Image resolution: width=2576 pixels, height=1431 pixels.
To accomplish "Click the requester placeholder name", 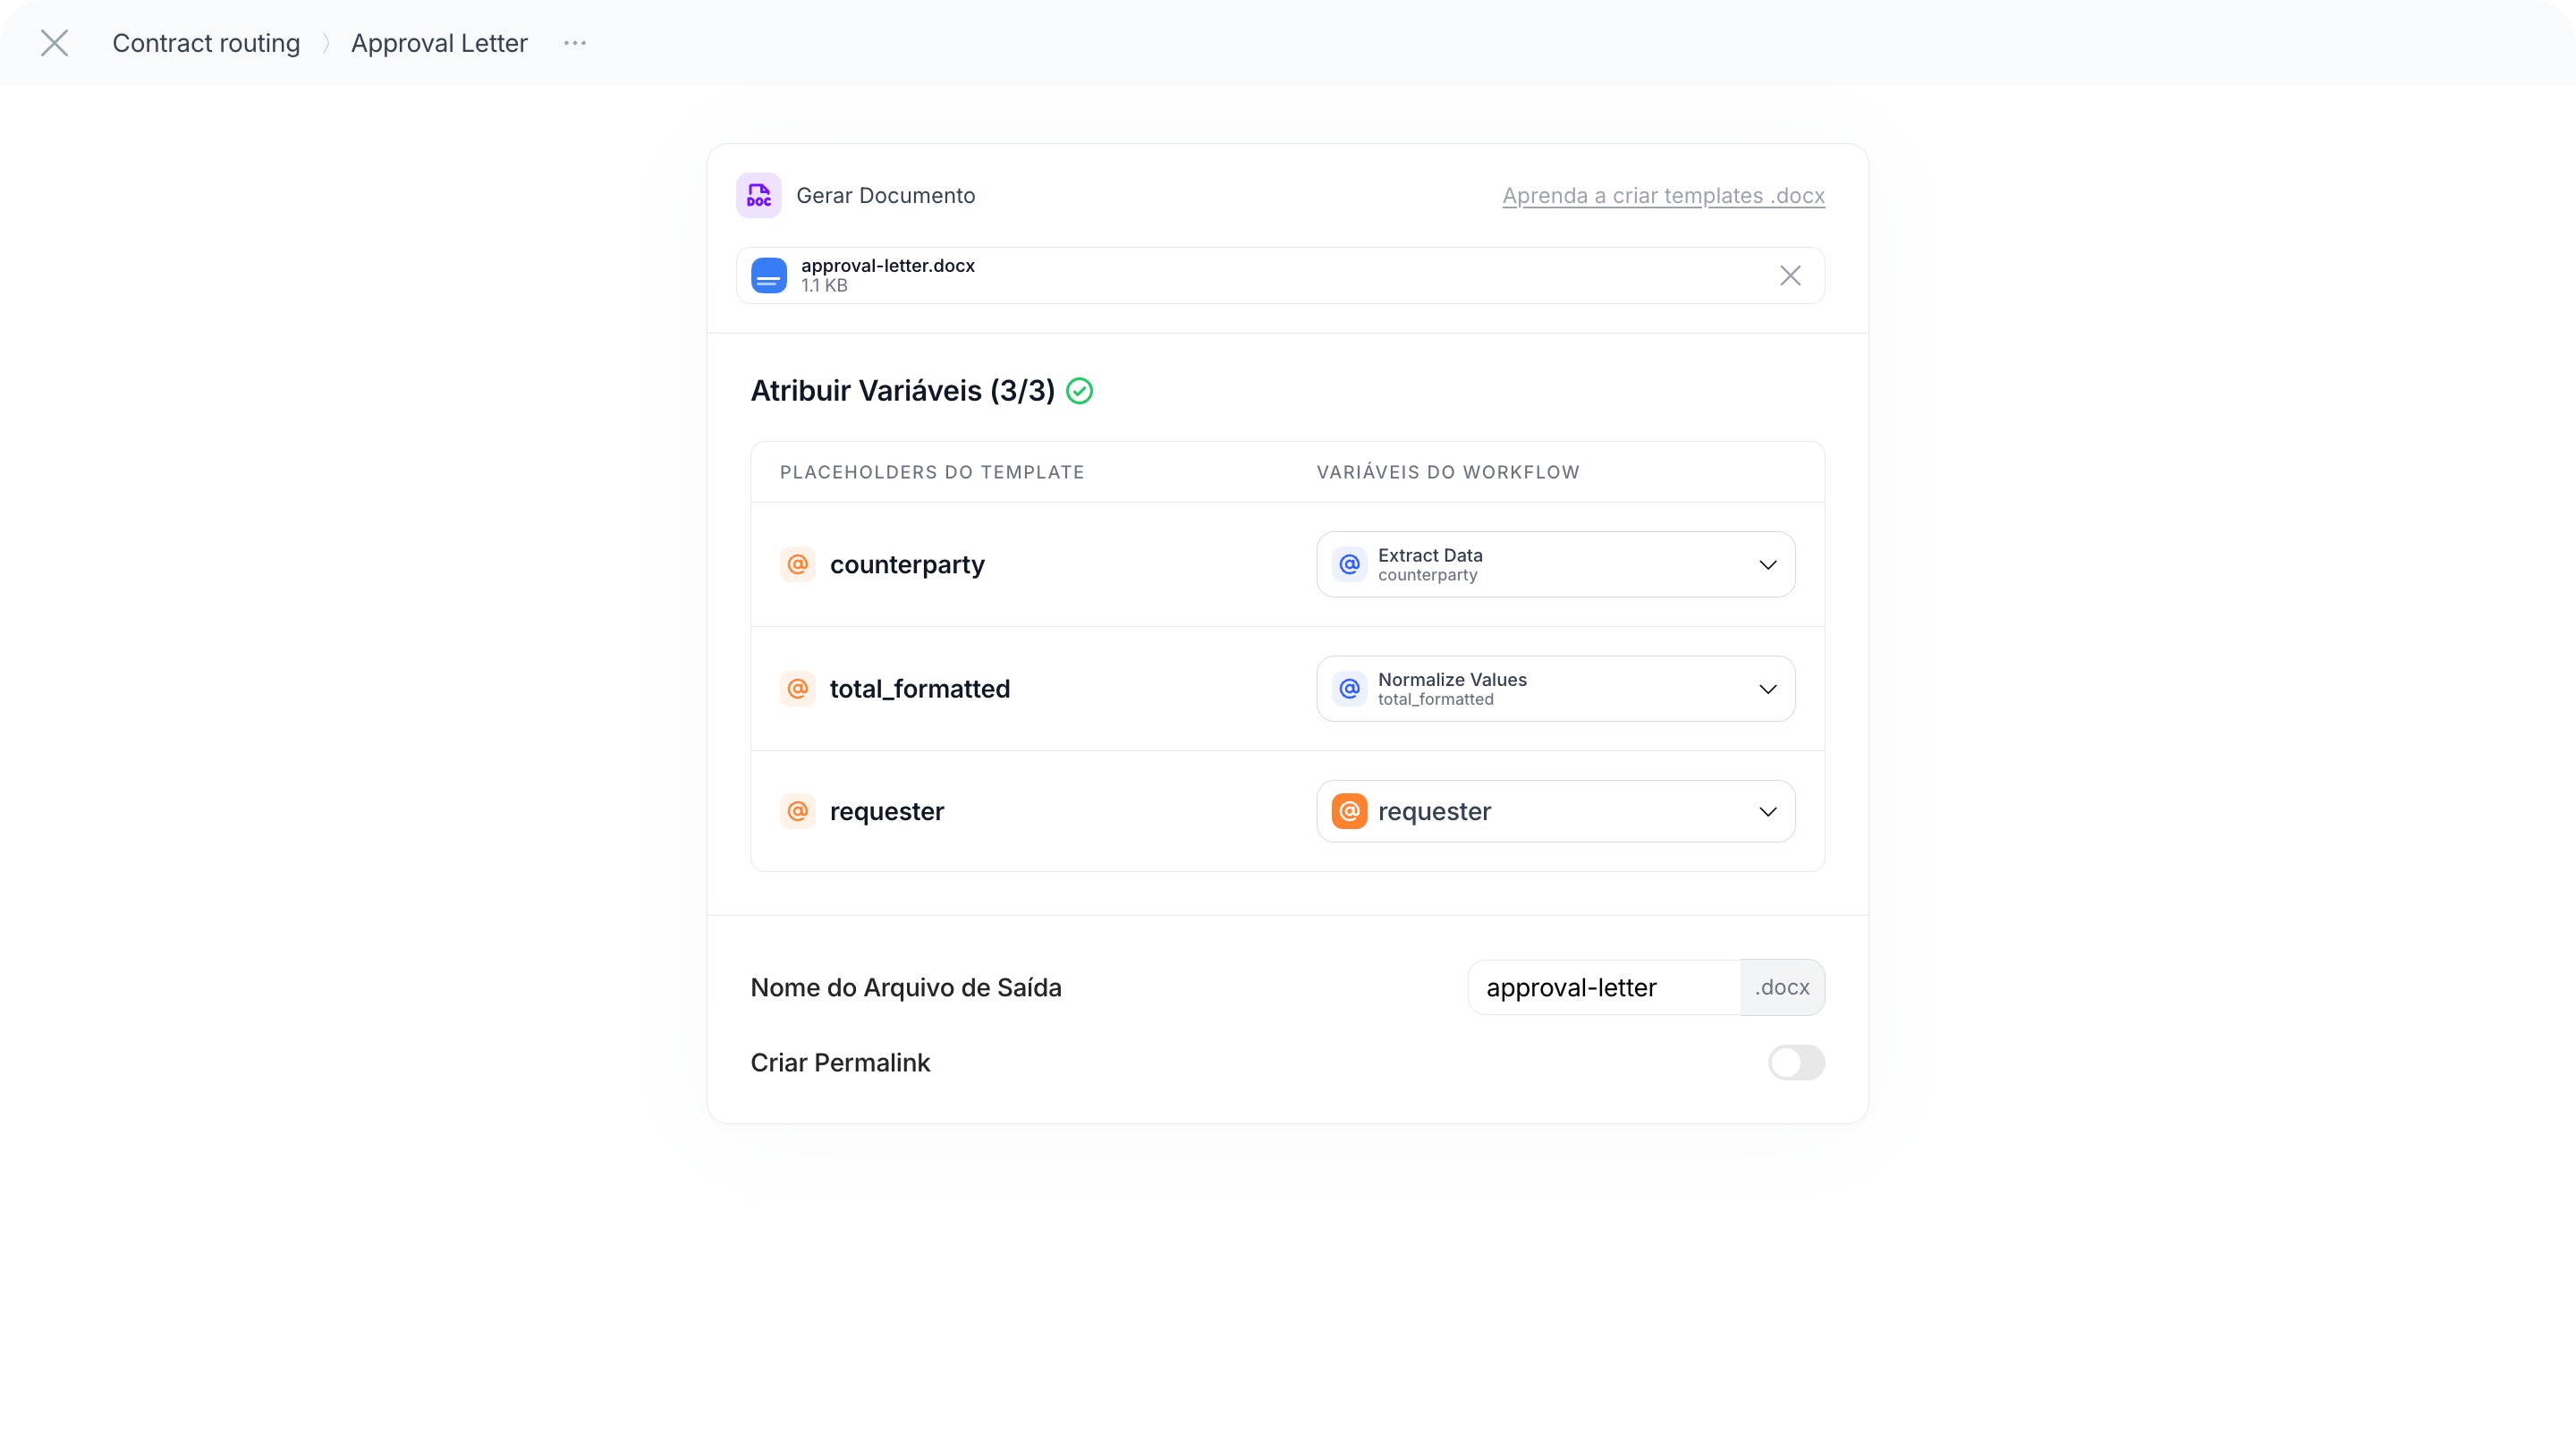I will coord(887,811).
